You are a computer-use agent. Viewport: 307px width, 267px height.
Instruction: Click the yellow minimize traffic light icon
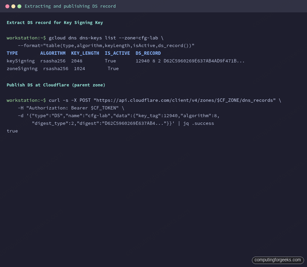[x=13, y=6]
